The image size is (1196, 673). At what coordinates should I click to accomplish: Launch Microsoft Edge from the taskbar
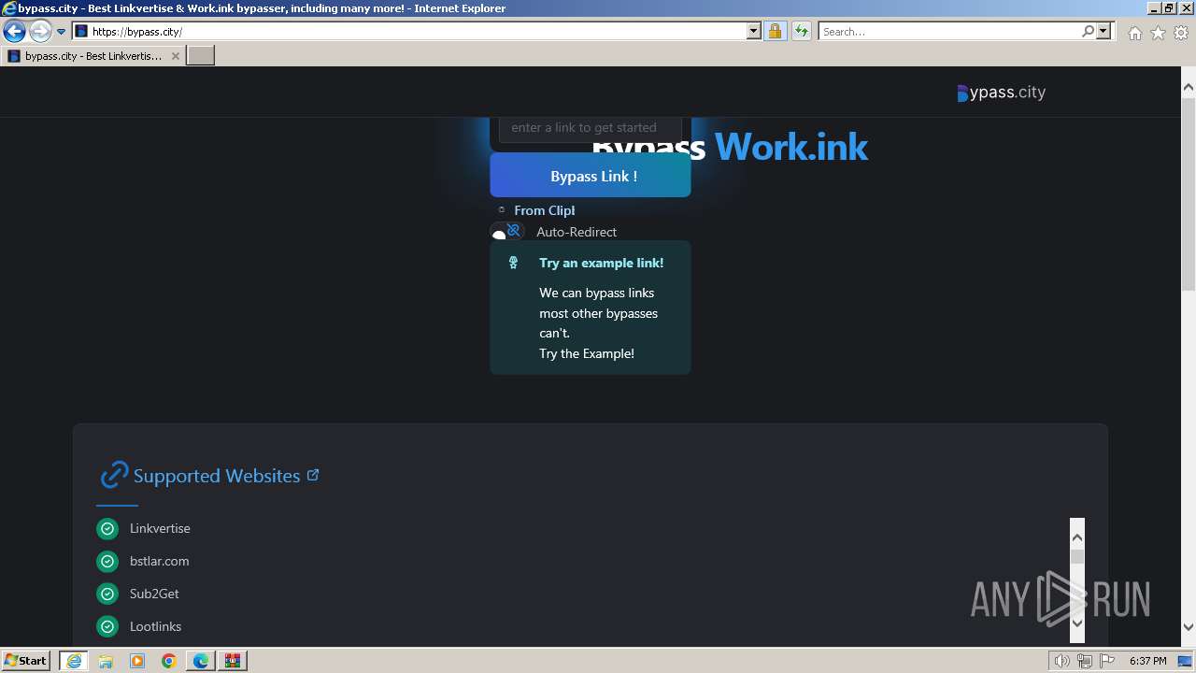pyautogui.click(x=201, y=661)
